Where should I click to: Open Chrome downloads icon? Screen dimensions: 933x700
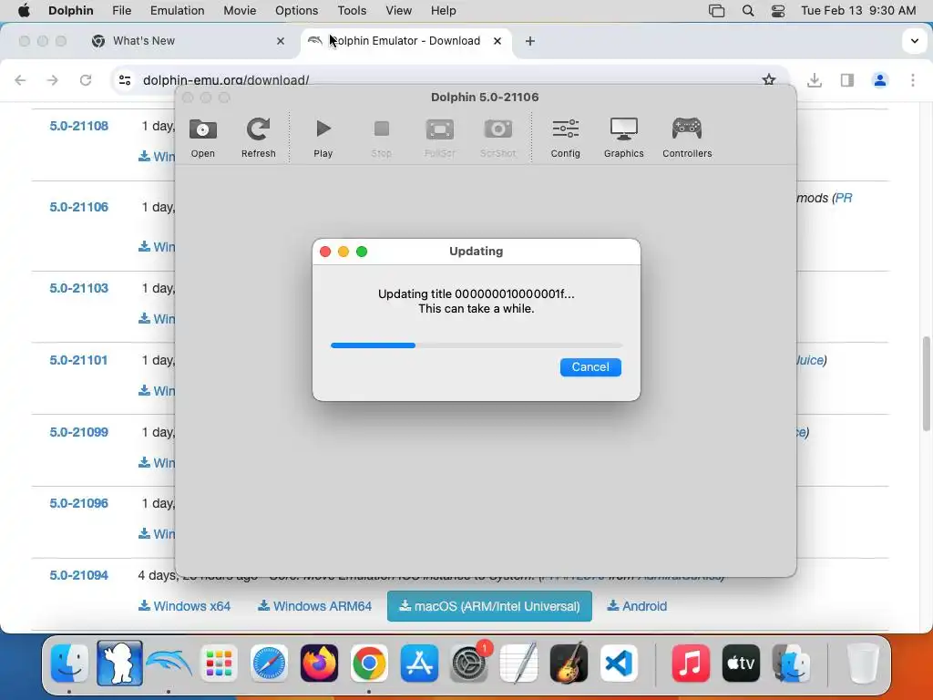(x=815, y=80)
